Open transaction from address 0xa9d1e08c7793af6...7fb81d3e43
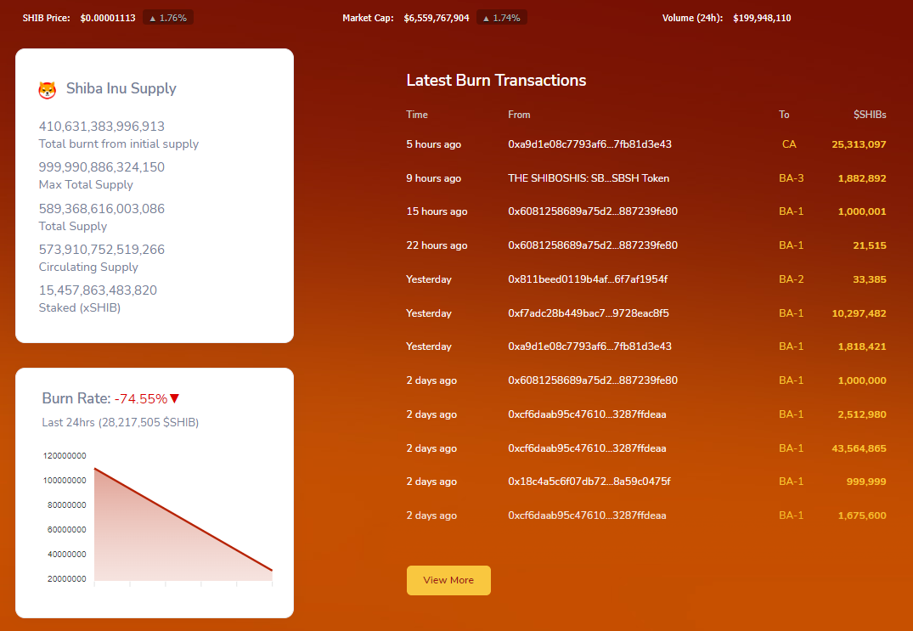 [592, 144]
